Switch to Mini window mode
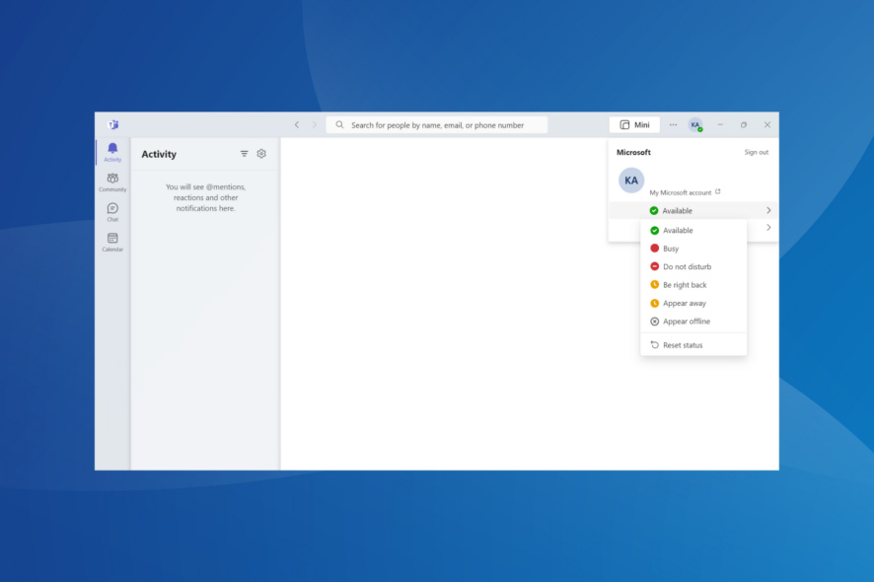This screenshot has height=582, width=874. [x=634, y=125]
